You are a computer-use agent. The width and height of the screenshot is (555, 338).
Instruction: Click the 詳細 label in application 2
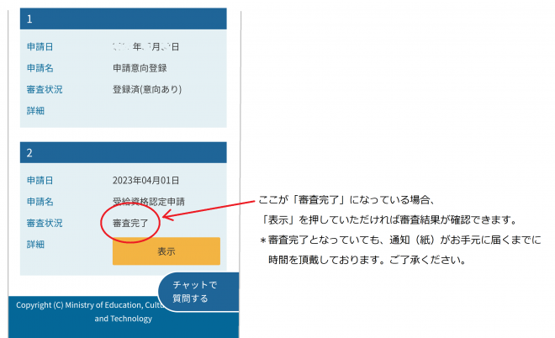[35, 245]
